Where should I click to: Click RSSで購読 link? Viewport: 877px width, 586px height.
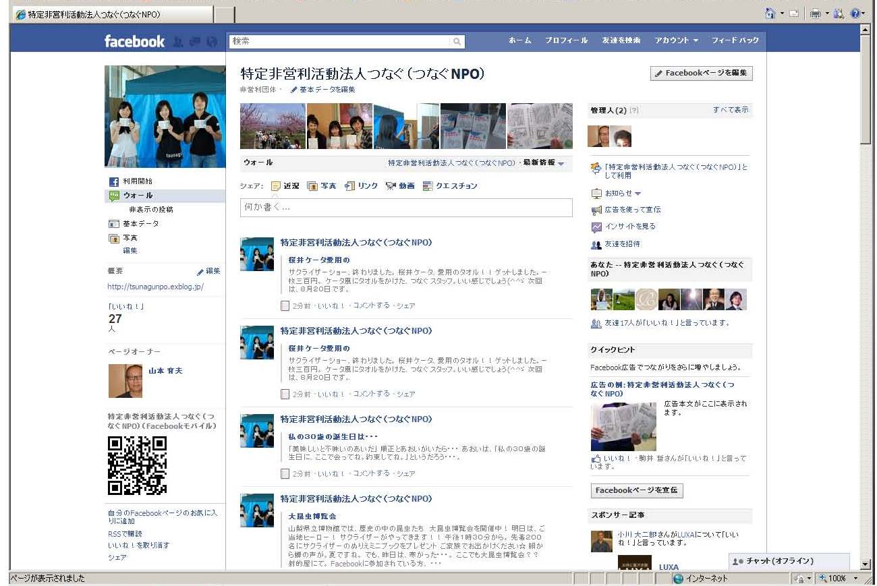point(125,534)
